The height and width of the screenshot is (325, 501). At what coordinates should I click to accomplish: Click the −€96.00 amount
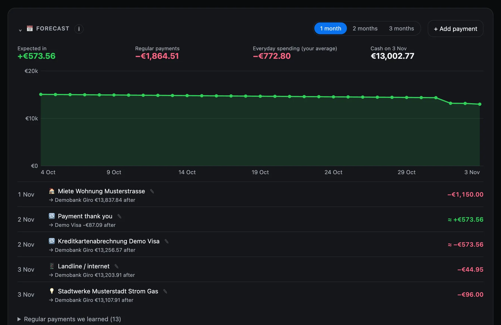[470, 294]
